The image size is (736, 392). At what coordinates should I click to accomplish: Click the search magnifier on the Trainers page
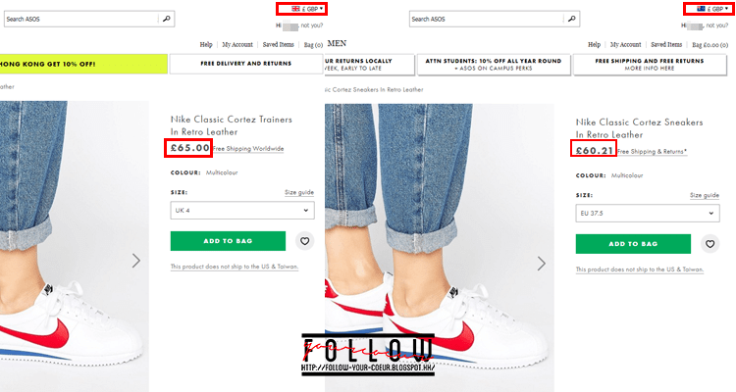166,19
